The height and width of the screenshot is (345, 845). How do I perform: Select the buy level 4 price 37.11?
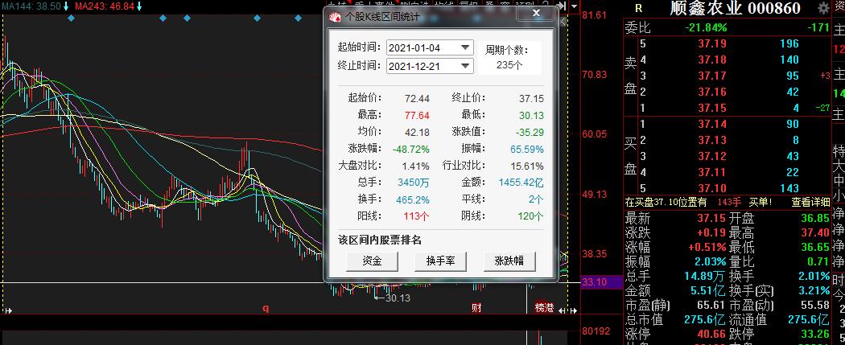click(x=712, y=173)
